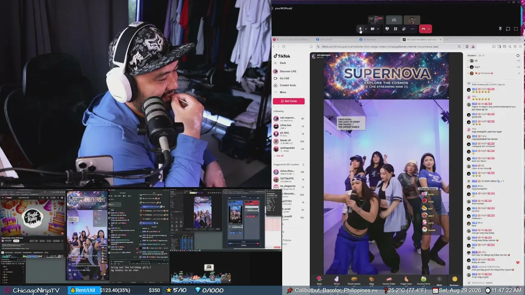Click the Get Coins button
525x295 pixels.
click(x=289, y=101)
